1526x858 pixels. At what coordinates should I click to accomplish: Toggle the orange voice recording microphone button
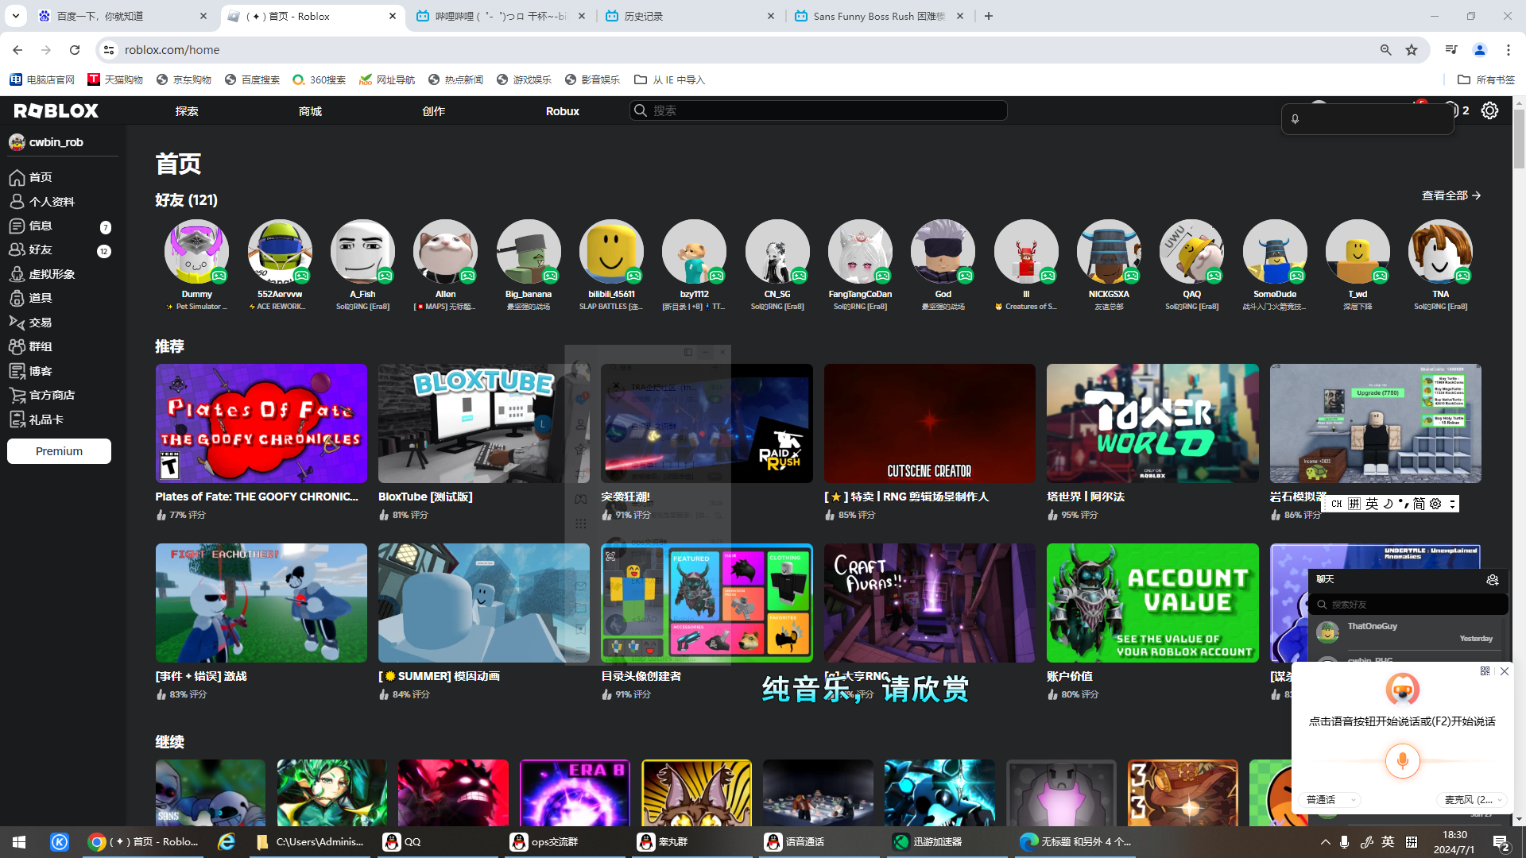[x=1402, y=761]
